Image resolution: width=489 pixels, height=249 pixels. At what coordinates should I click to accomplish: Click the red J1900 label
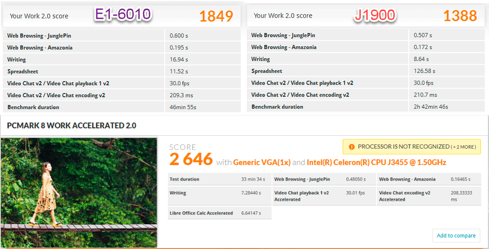(374, 15)
